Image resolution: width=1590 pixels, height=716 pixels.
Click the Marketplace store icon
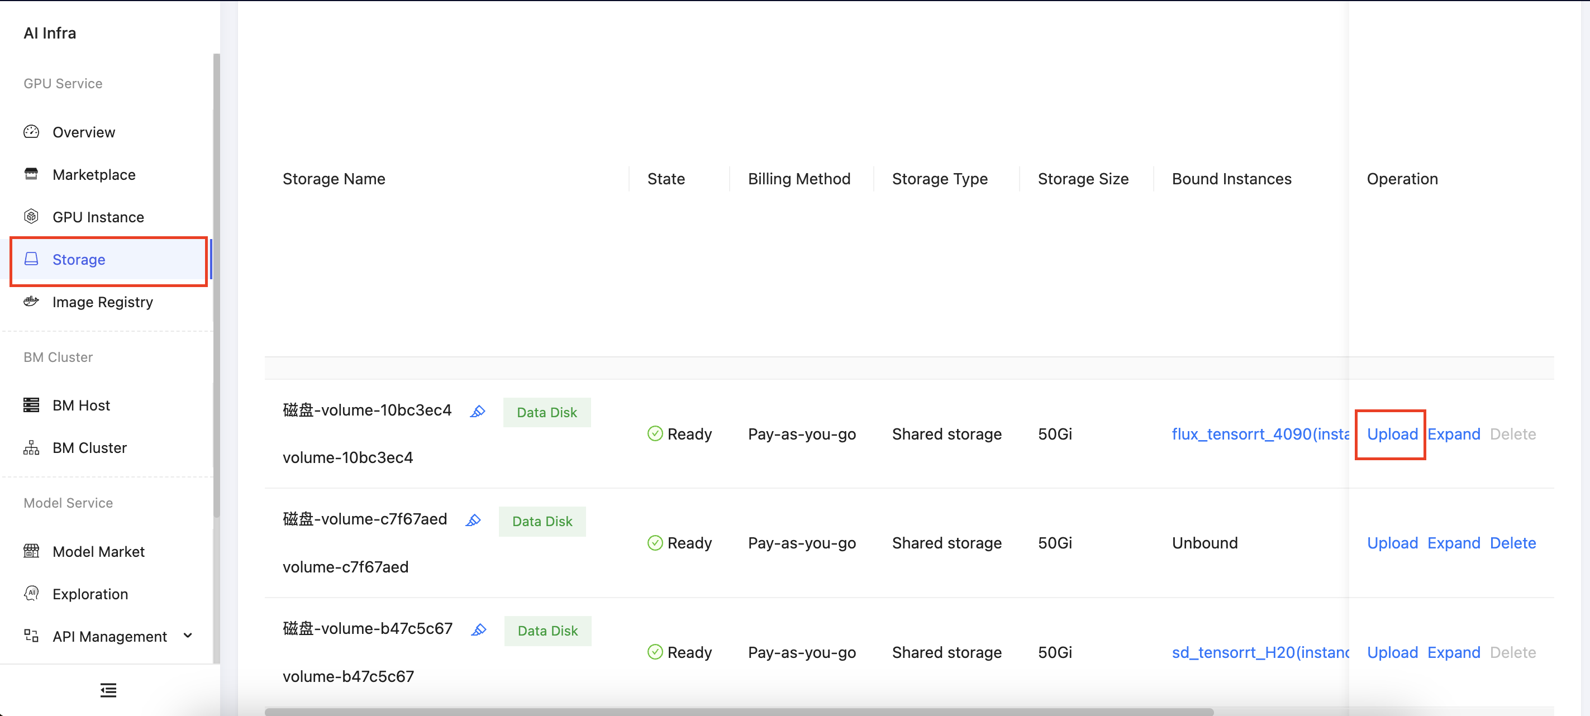coord(31,174)
